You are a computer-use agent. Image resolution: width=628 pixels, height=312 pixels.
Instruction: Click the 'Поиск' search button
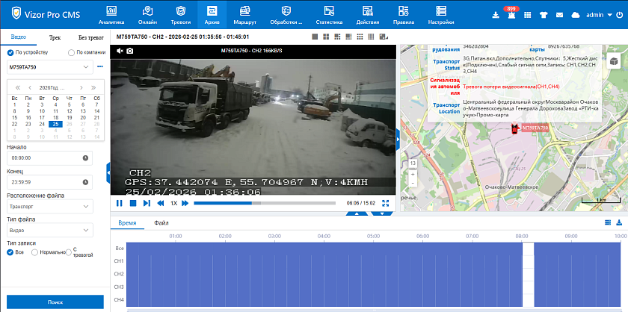tap(55, 302)
